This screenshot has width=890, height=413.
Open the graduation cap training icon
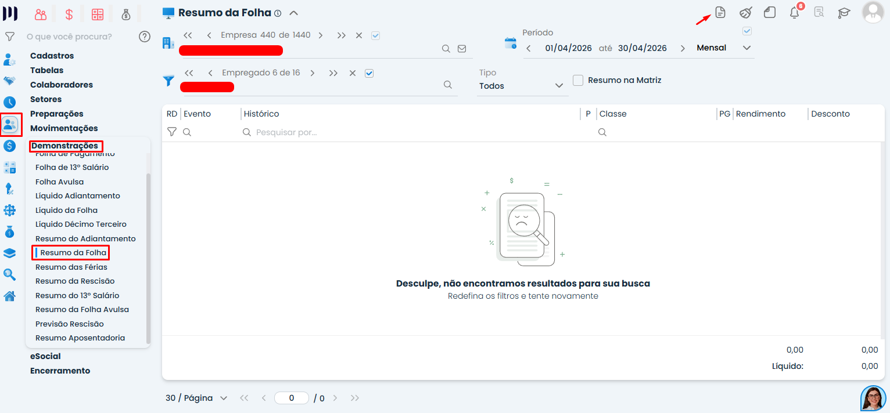click(x=844, y=12)
